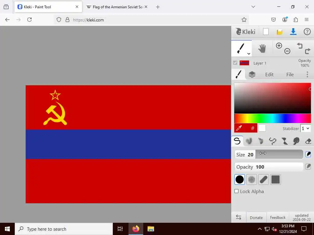The height and width of the screenshot is (235, 314).
Task: Redo the last action
Action: tap(308, 51)
